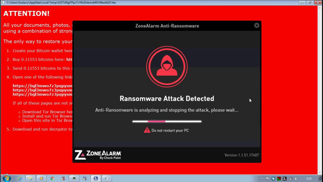The image size is (323, 182).
Task: Click the red-green tray icon
Action: point(279,179)
